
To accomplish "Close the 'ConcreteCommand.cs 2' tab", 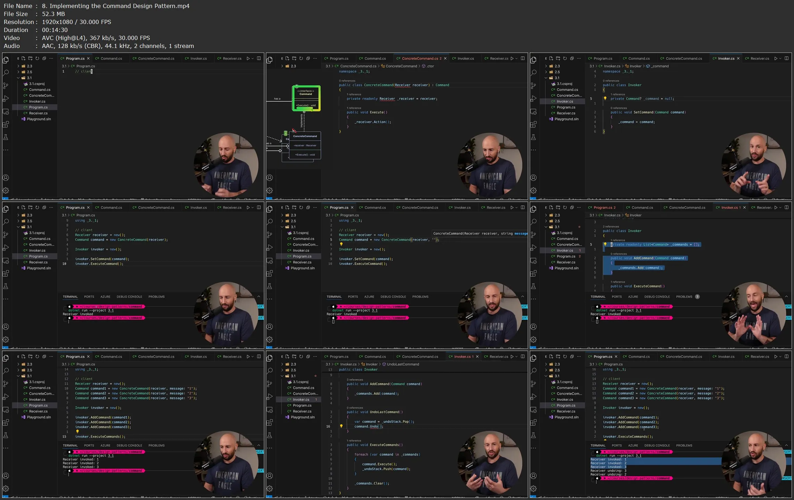I will (x=445, y=58).
